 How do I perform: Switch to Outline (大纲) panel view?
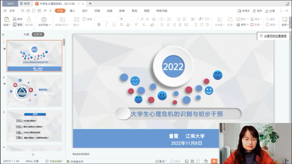[x=26, y=34]
